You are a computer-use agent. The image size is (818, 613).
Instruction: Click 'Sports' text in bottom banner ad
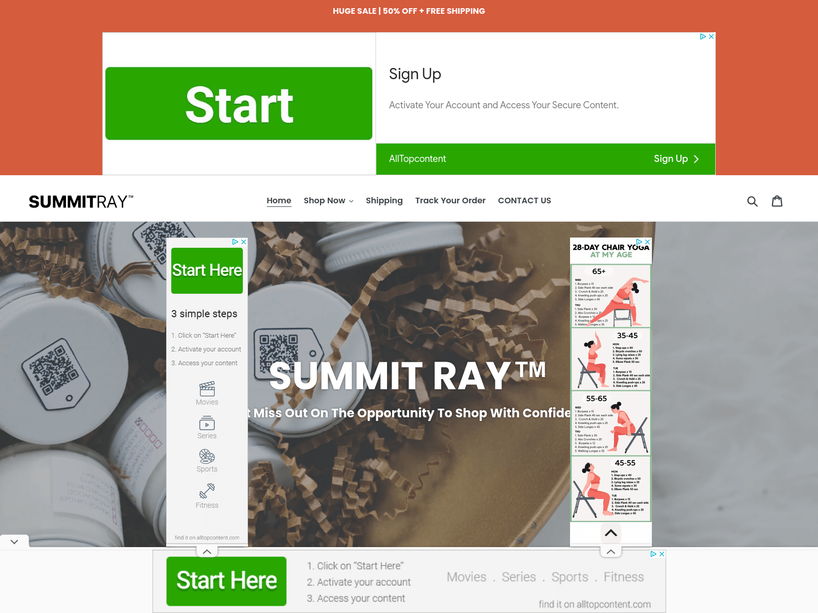tap(570, 577)
